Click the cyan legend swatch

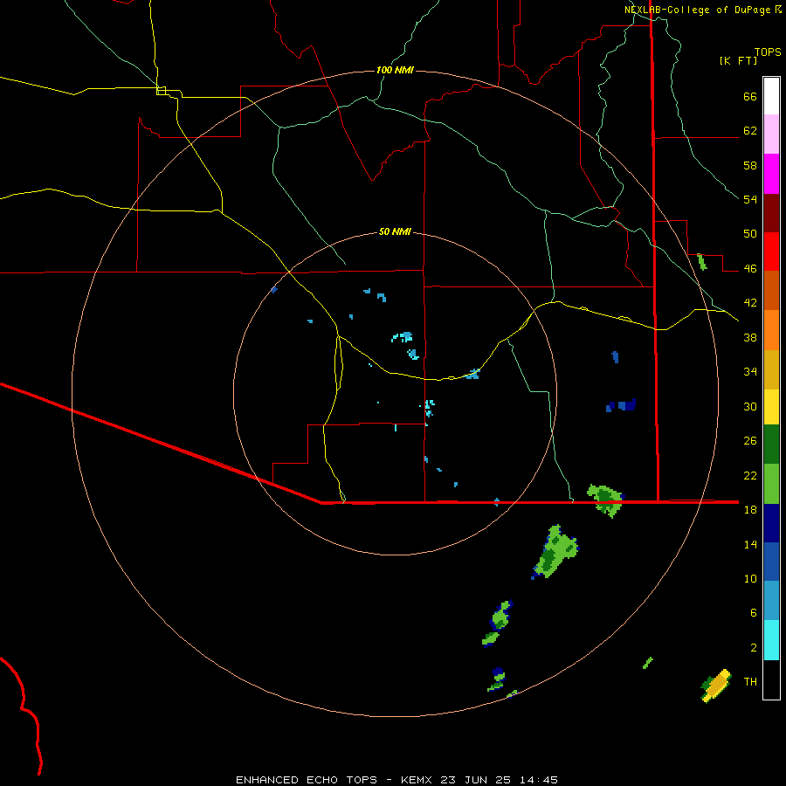(771, 640)
